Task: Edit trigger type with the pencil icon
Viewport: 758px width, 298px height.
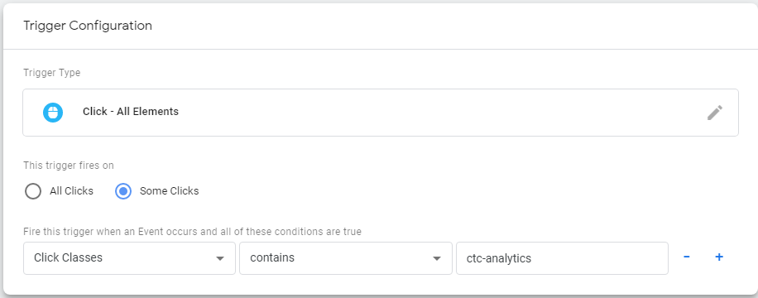Action: click(x=715, y=113)
